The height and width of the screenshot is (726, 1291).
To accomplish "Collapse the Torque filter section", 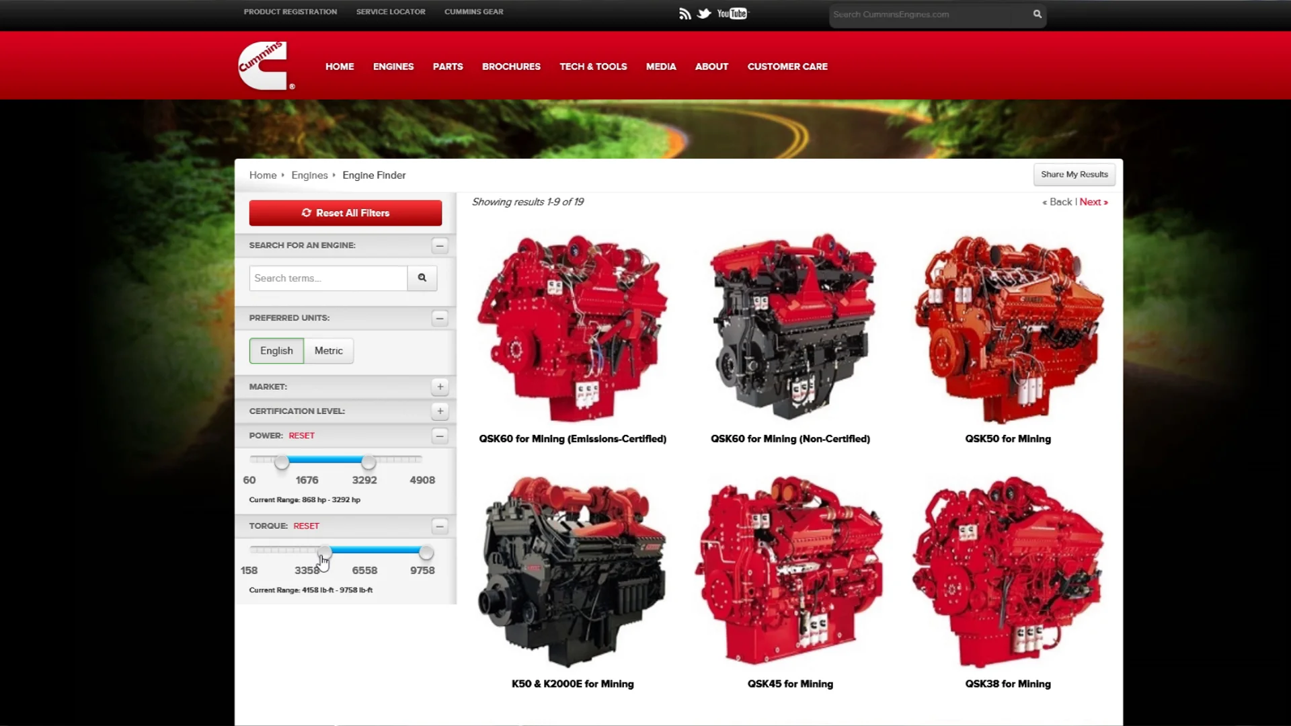I will click(440, 526).
